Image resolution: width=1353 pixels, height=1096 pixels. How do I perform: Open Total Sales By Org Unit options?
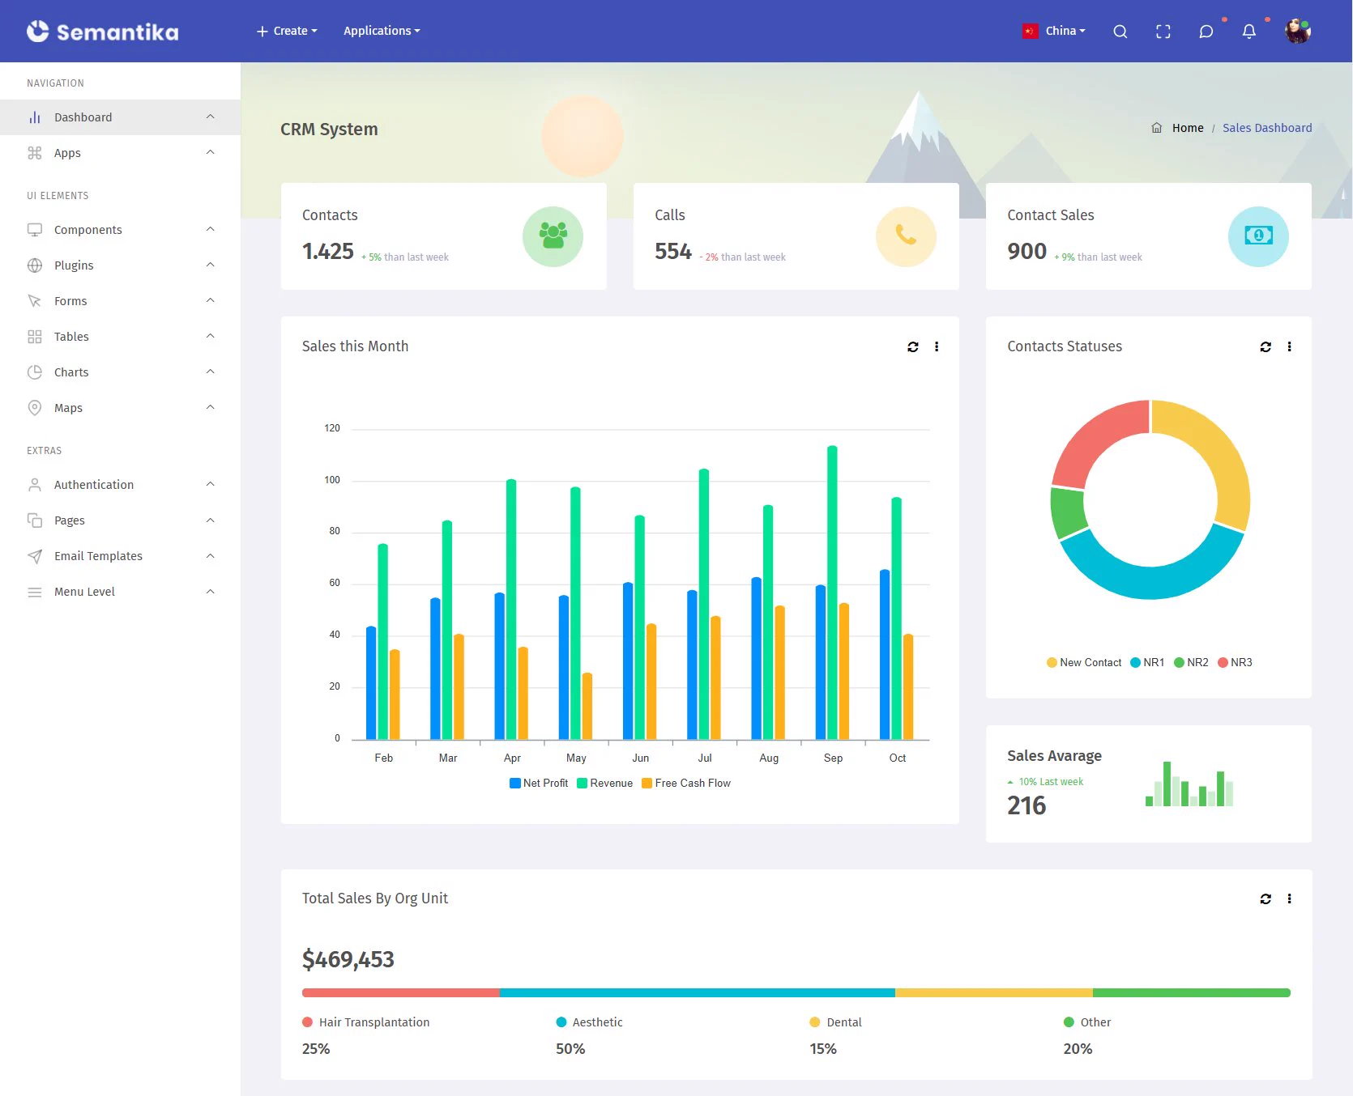(x=1289, y=898)
